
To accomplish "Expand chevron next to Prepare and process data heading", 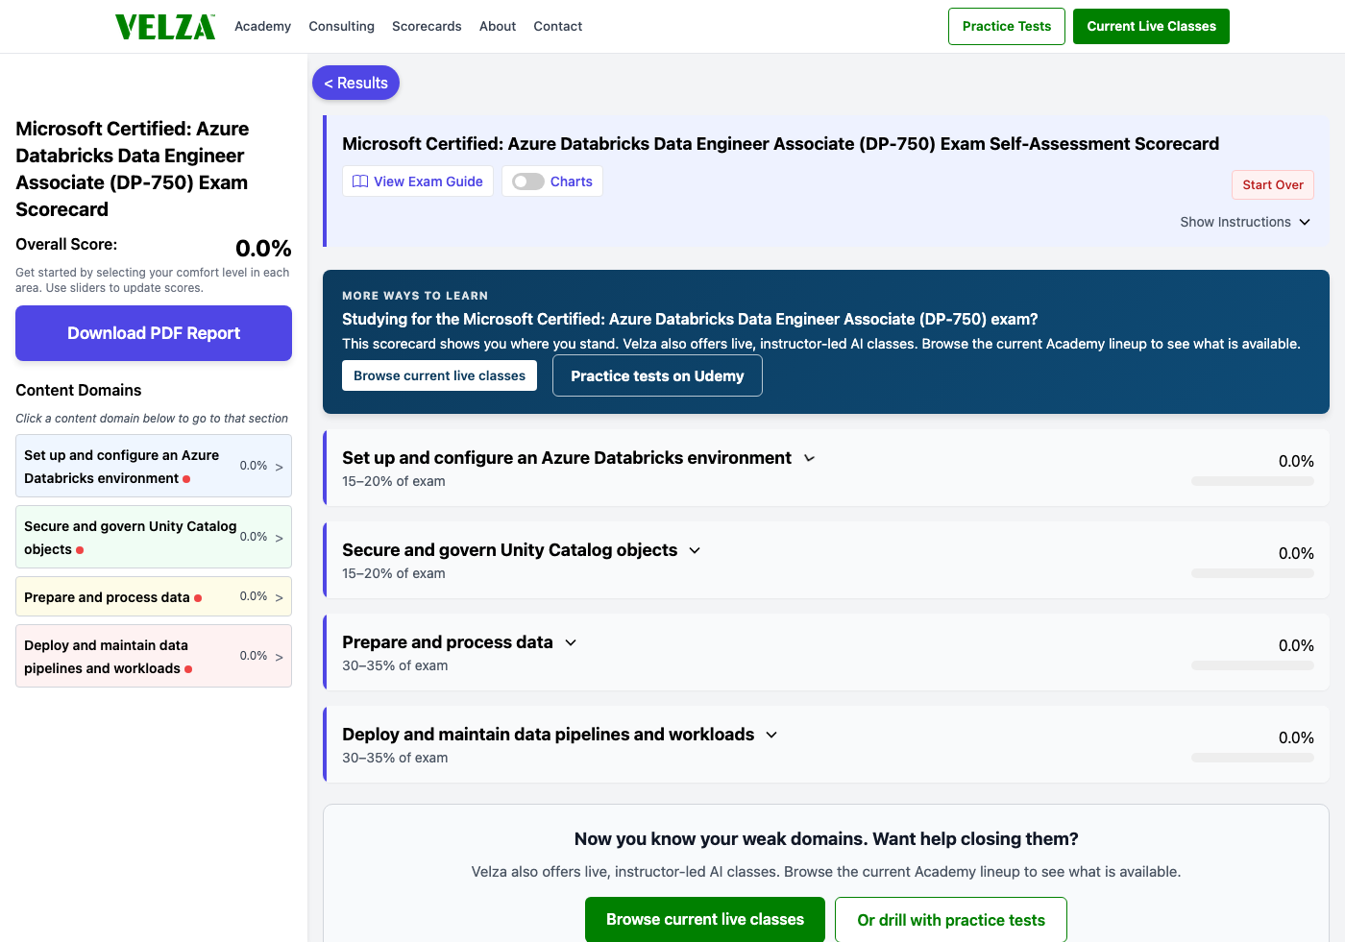I will [571, 643].
